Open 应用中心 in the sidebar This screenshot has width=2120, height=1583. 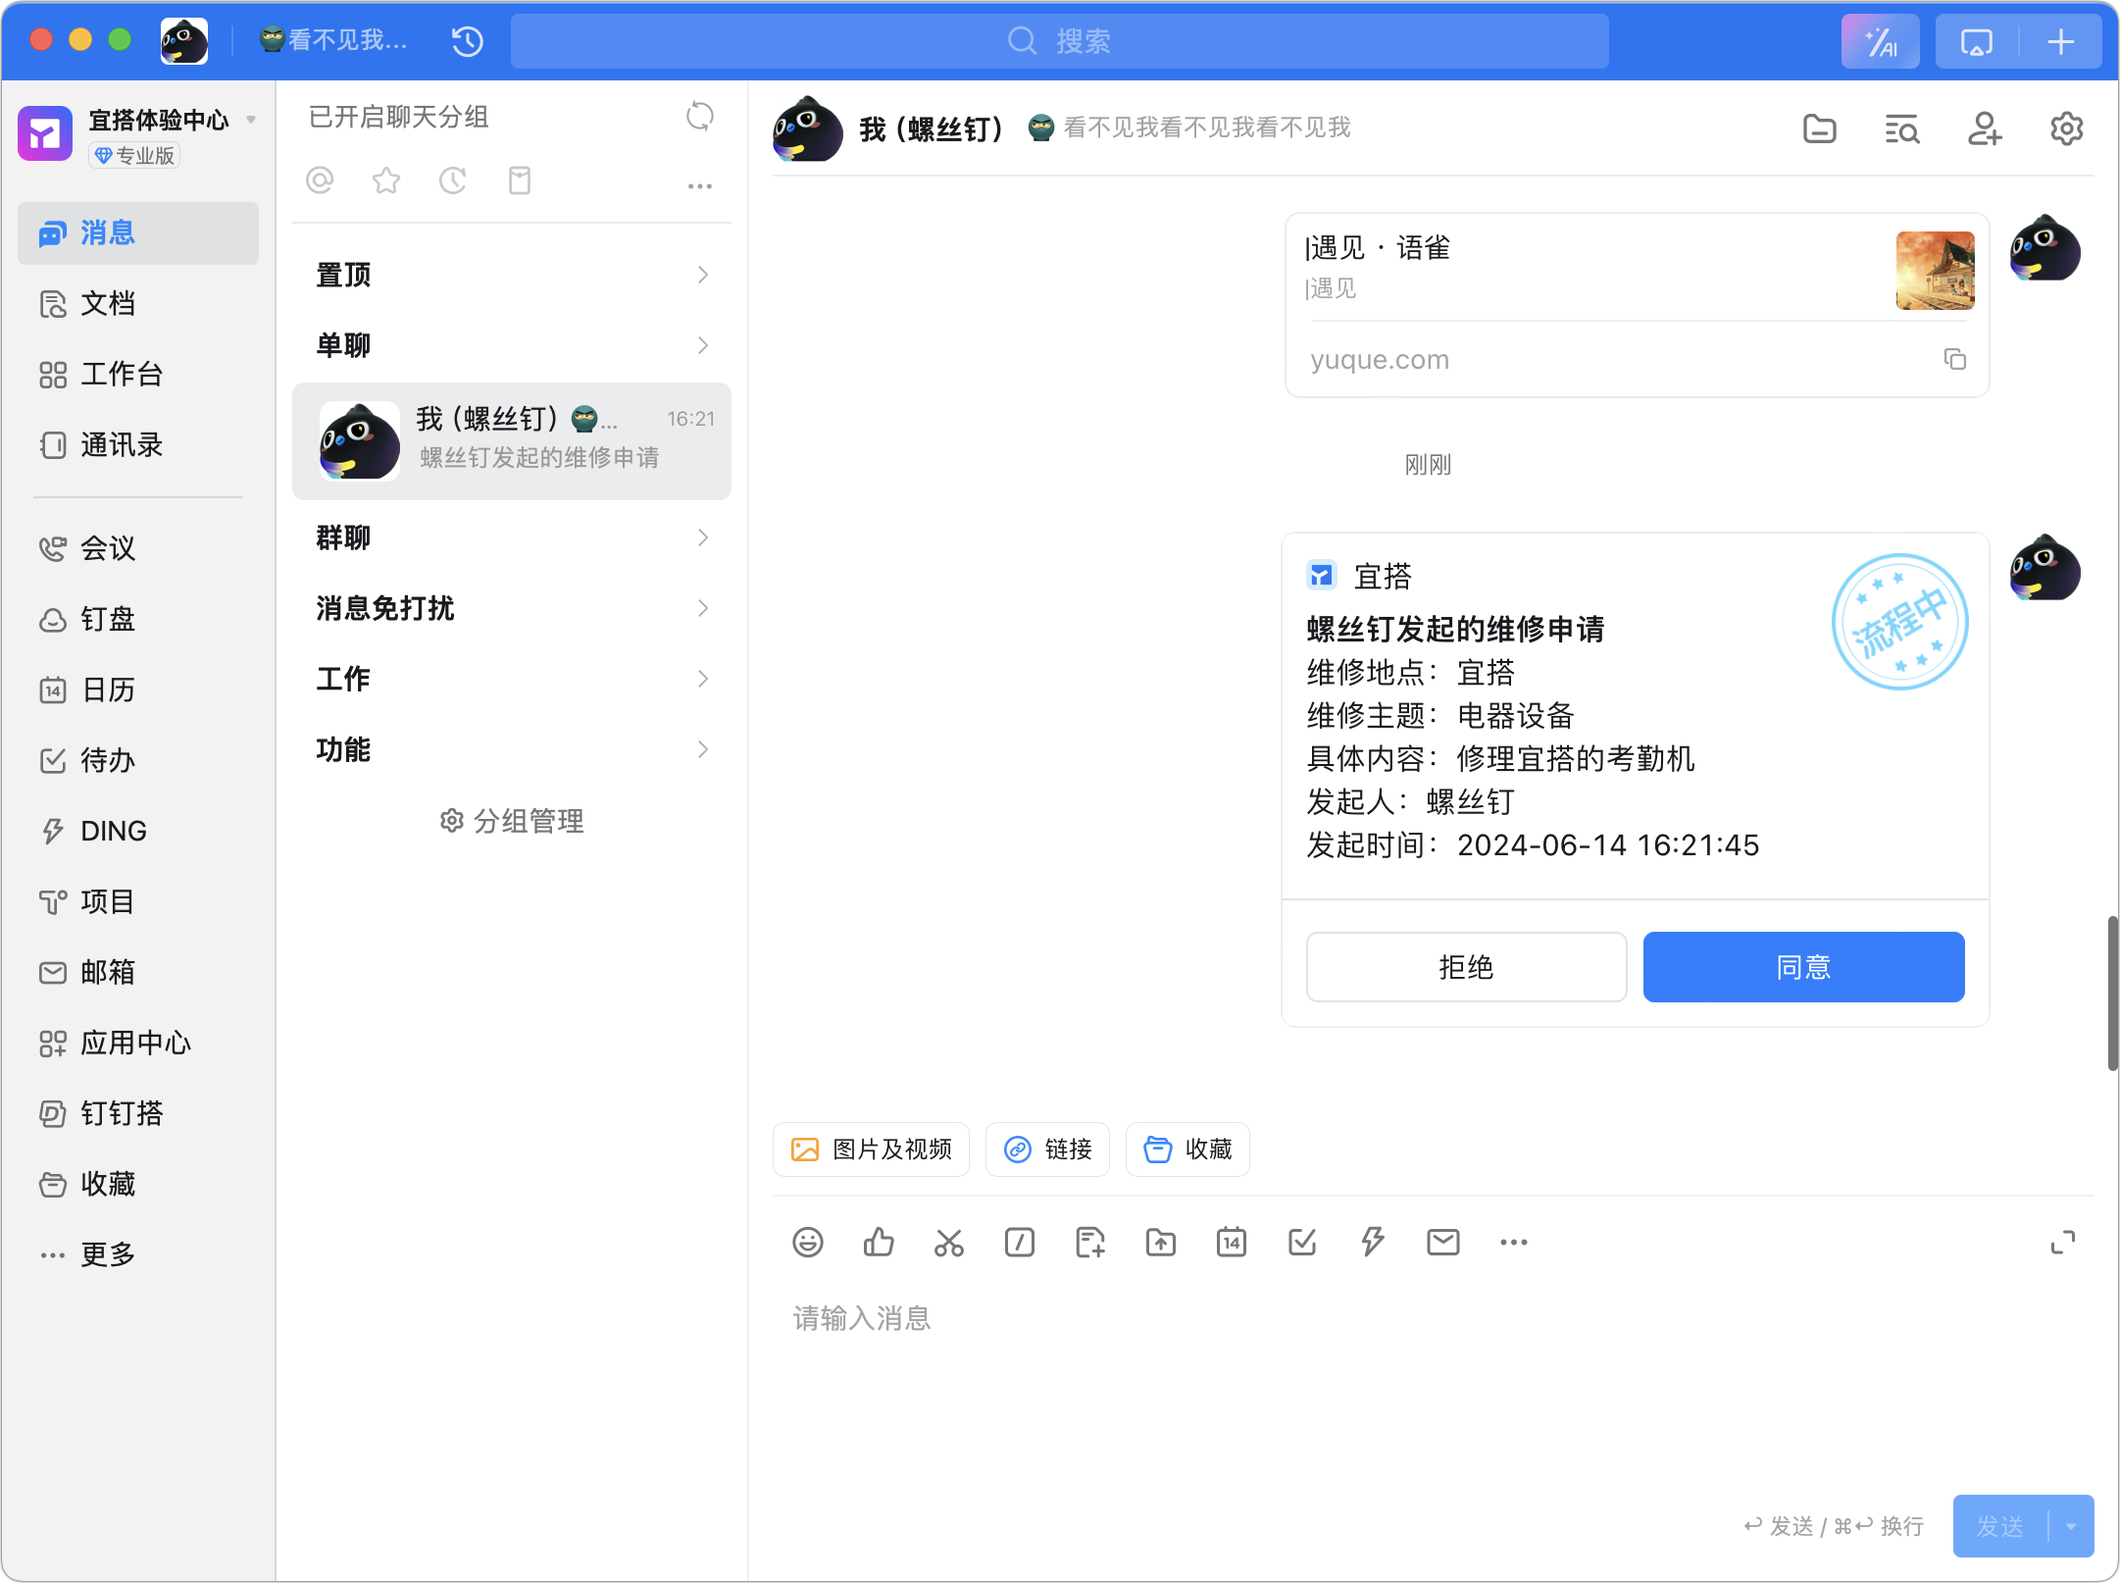pyautogui.click(x=138, y=1043)
